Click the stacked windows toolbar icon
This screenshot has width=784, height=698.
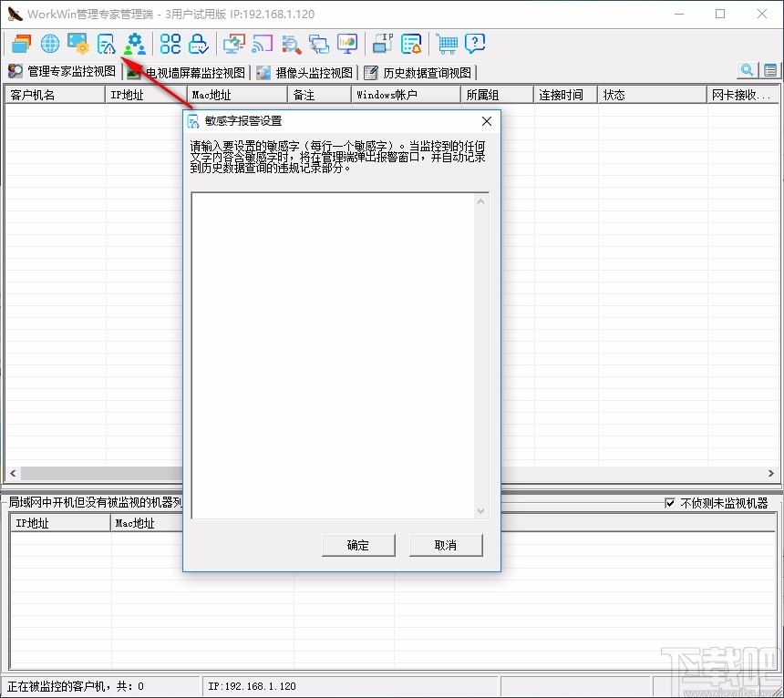(22, 44)
